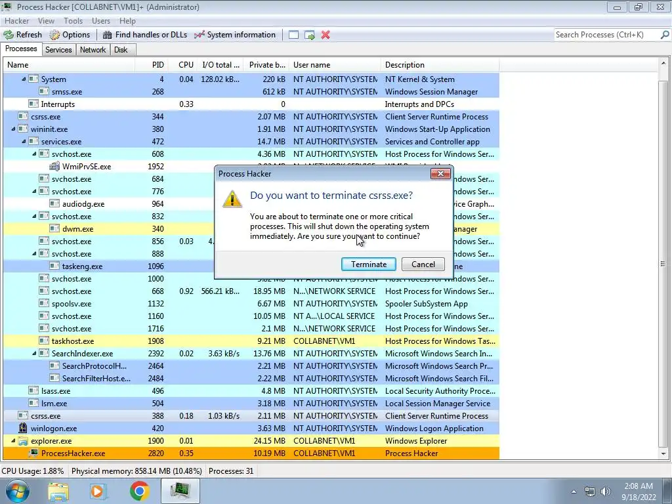This screenshot has width=672, height=504.
Task: Open File Explorer from the taskbar
Action: [x=58, y=491]
